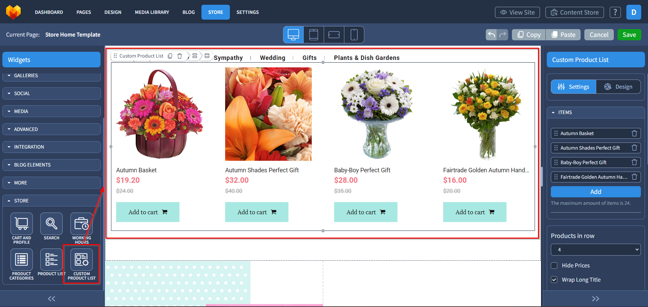Select the parent row in widget breadcrumb
This screenshot has height=307, width=648.
point(195,56)
